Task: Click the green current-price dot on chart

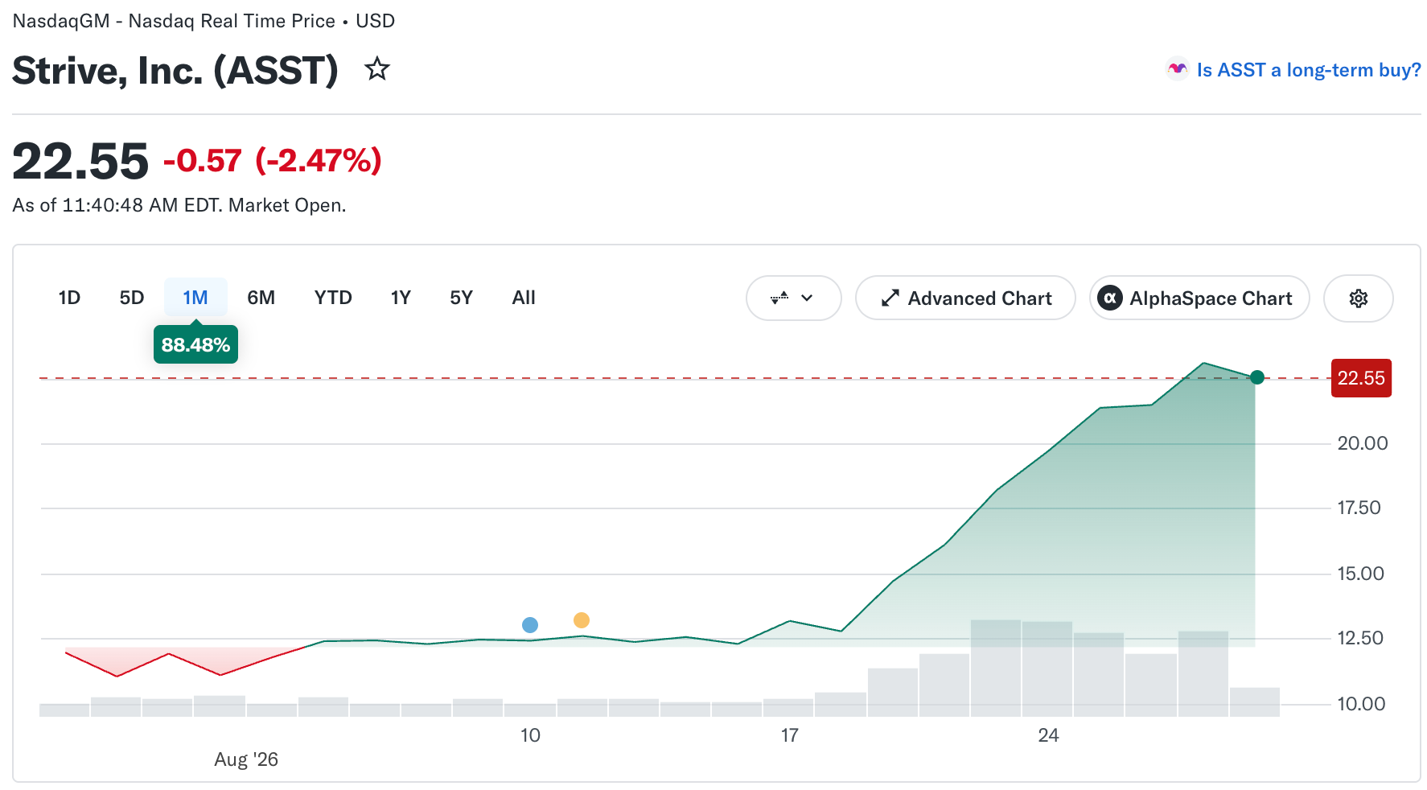Action: (1257, 377)
